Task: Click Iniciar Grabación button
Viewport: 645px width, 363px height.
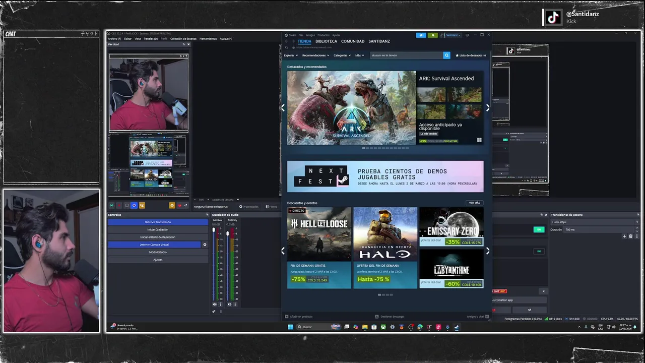Action: [x=158, y=229]
